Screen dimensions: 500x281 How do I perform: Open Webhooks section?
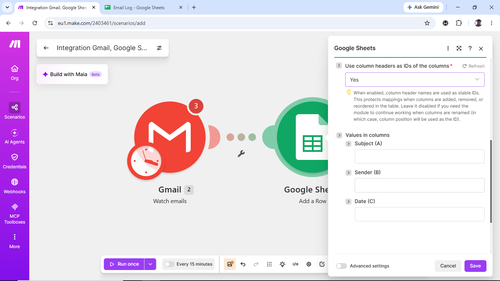pyautogui.click(x=15, y=186)
